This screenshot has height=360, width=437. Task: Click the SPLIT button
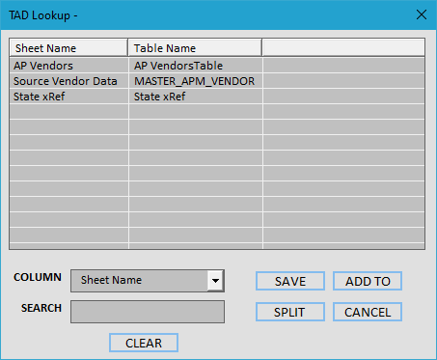[290, 312]
